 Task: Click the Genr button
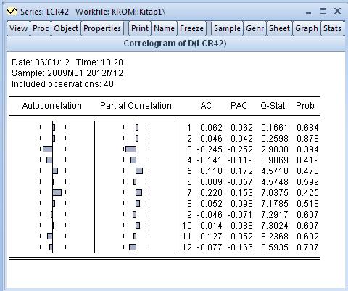254,28
